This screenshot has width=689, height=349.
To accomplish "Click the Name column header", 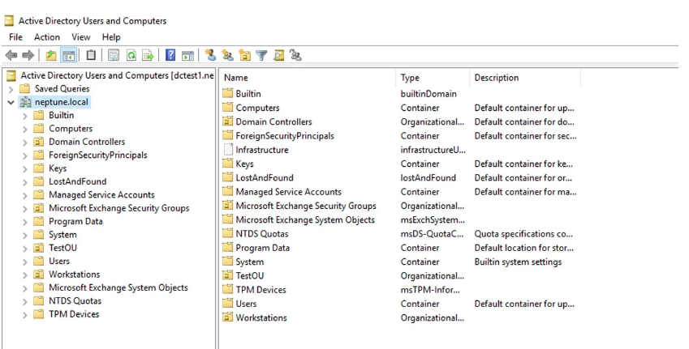I will (x=235, y=78).
